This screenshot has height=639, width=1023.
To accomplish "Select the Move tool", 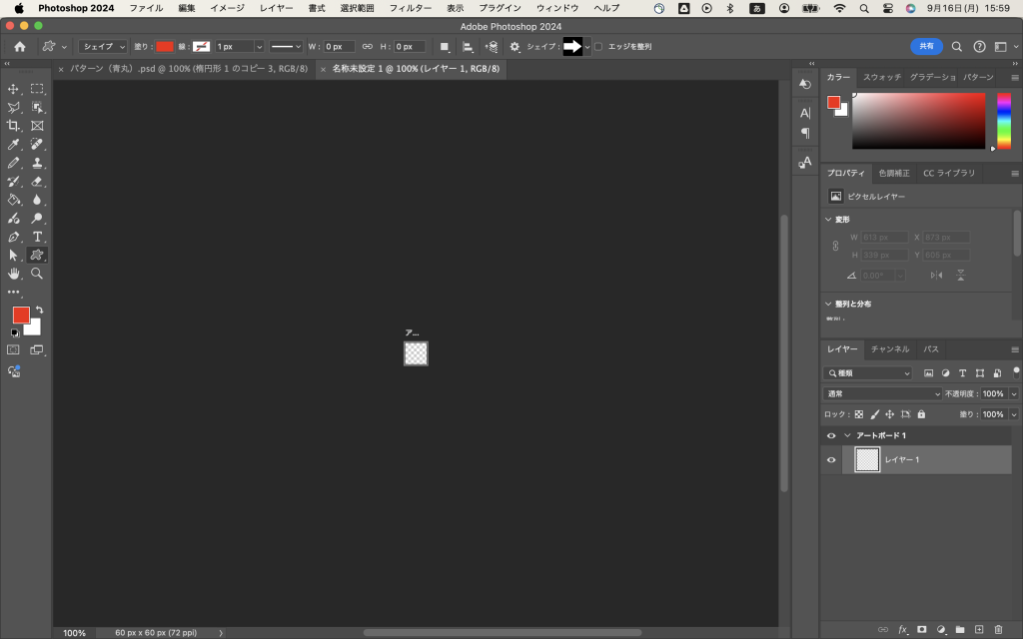I will point(14,89).
